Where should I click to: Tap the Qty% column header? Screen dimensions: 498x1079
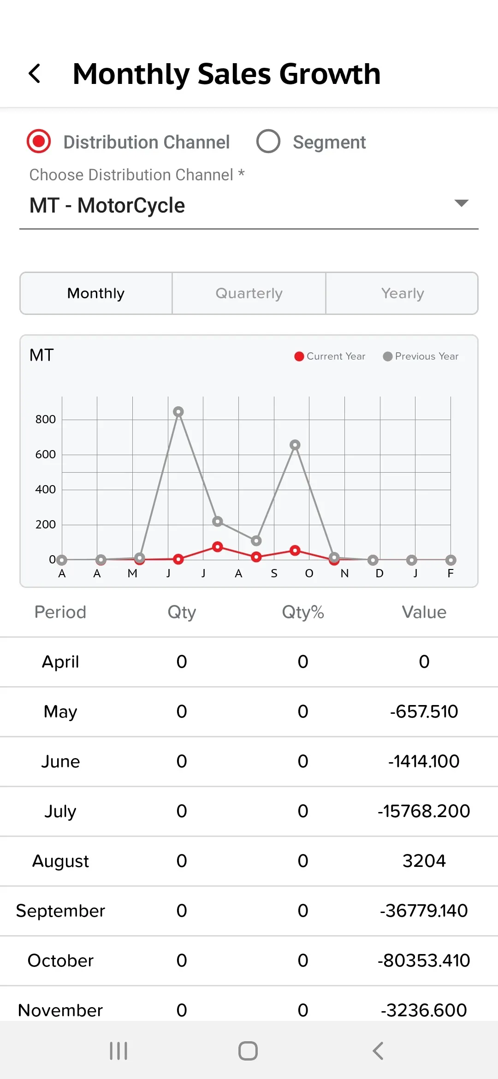303,612
